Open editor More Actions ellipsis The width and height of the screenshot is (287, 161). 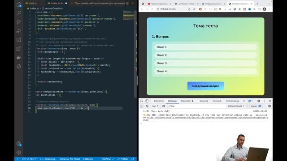coord(133,3)
